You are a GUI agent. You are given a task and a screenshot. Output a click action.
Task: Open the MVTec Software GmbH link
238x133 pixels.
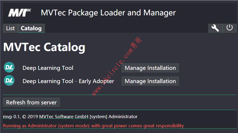tap(64, 117)
